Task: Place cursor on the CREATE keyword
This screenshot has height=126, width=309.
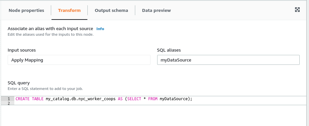Action: [23, 99]
